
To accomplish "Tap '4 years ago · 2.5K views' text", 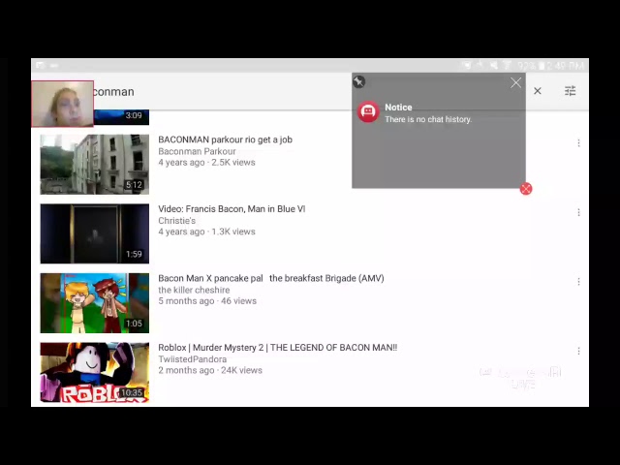I will pyautogui.click(x=206, y=163).
